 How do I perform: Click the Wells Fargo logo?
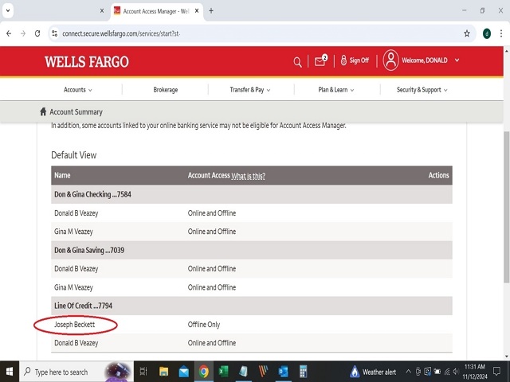(87, 62)
